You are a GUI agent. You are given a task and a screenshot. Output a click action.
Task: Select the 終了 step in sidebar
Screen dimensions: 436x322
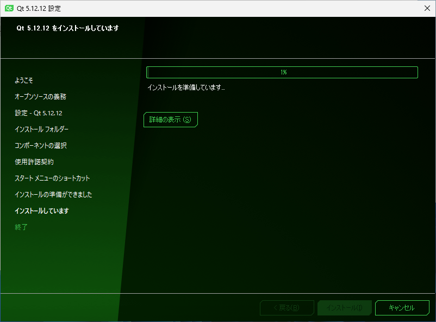21,227
